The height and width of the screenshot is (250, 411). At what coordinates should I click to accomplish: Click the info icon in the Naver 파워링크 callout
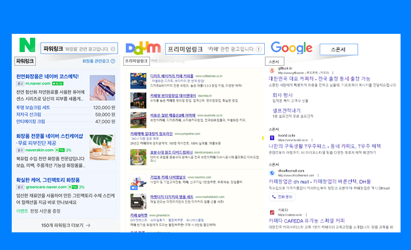[x=113, y=49]
